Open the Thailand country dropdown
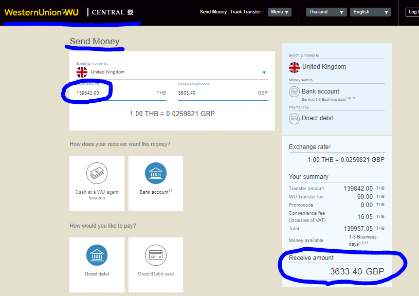419x296 pixels. 326,12
